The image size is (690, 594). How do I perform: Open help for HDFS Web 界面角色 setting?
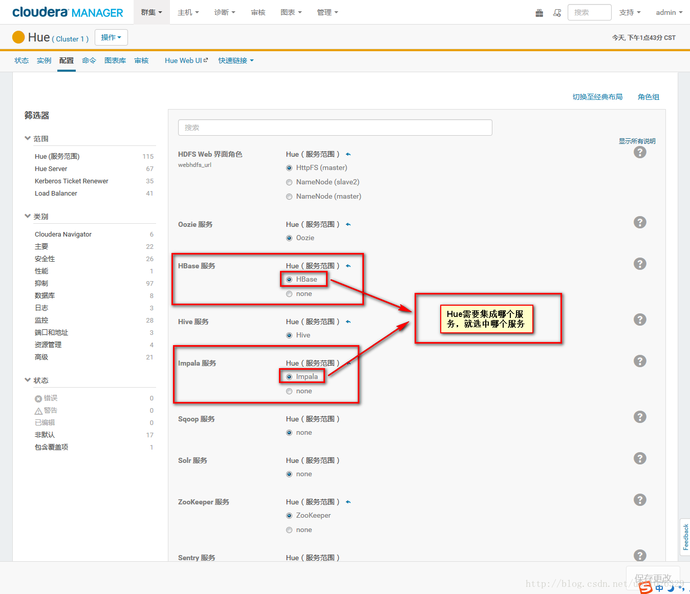(x=640, y=152)
